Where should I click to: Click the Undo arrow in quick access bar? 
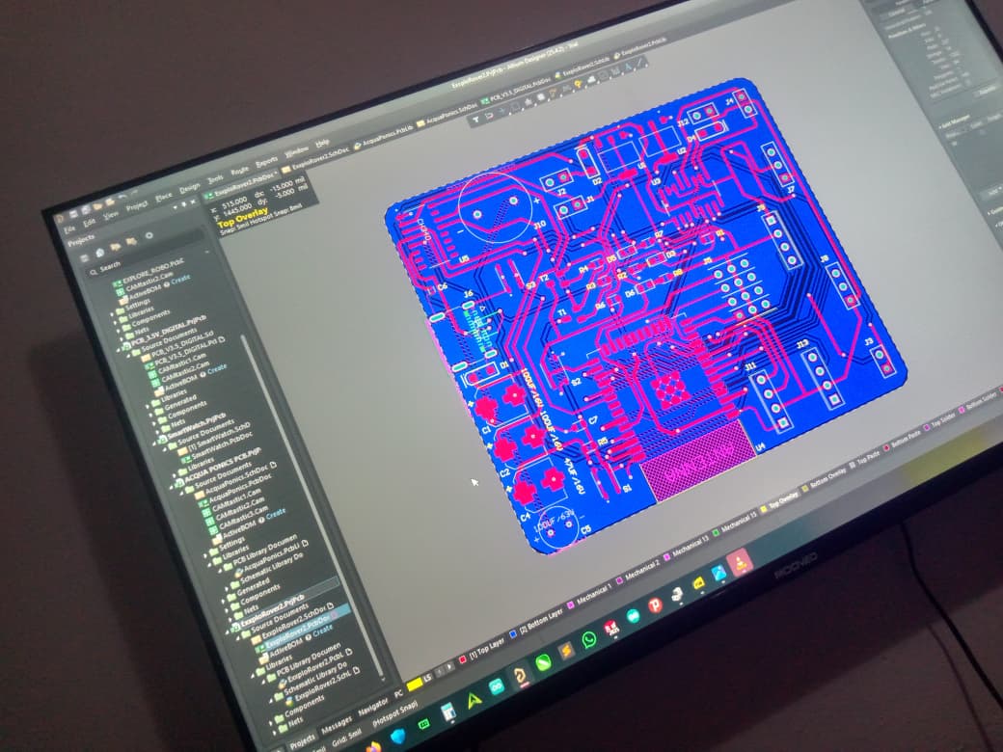coord(121,196)
